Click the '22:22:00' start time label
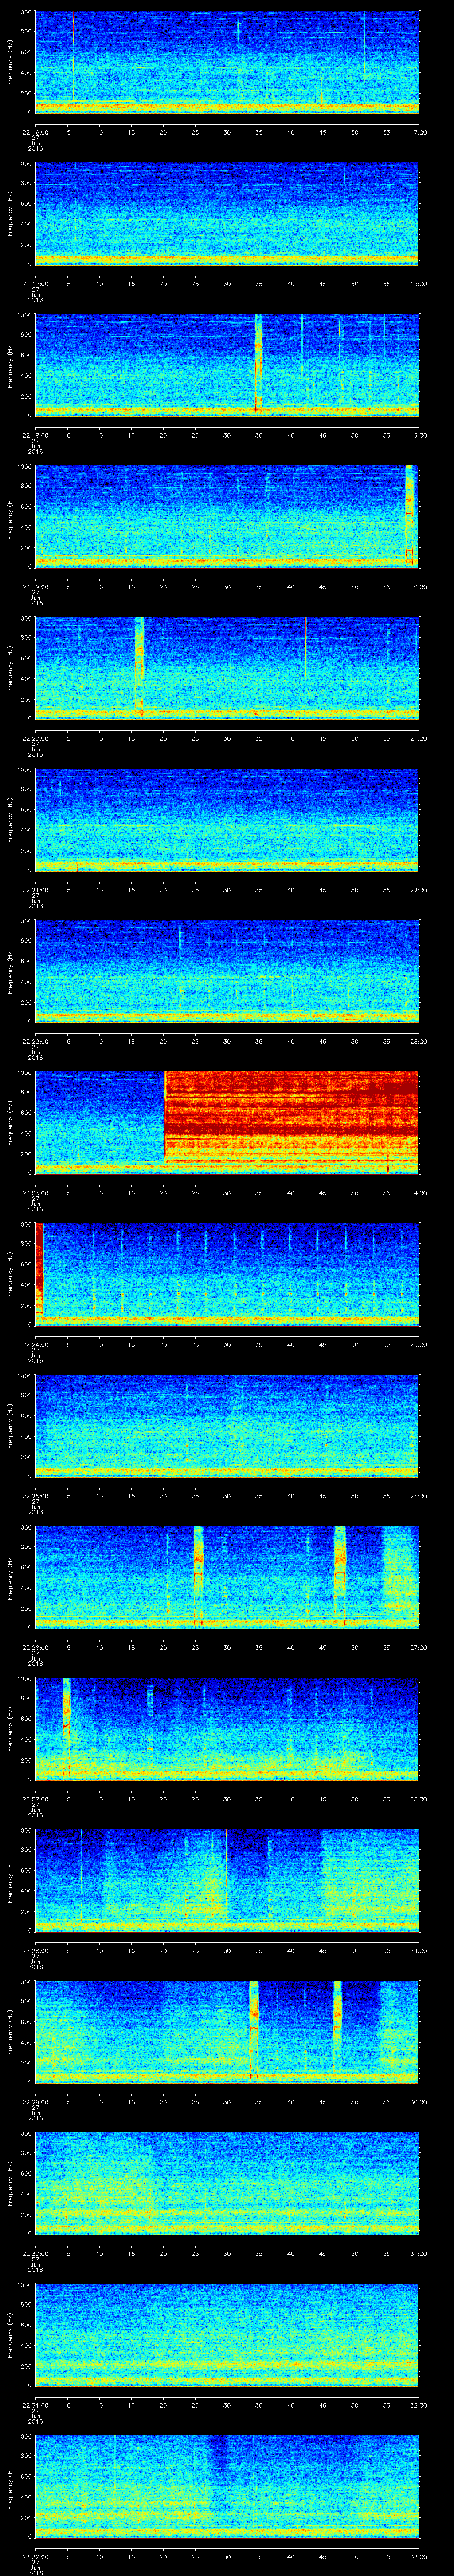 tap(35, 1041)
